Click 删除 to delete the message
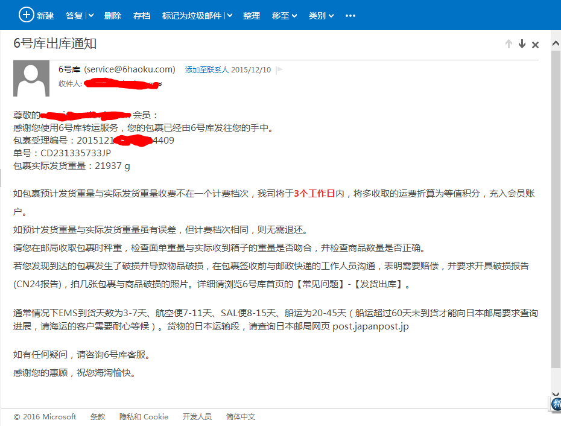The image size is (561, 426). tap(113, 16)
